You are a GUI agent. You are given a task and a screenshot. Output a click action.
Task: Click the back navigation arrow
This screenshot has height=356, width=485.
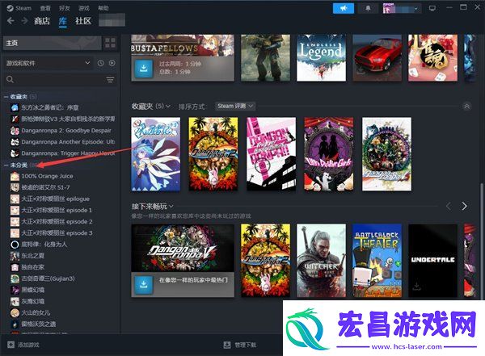11,21
